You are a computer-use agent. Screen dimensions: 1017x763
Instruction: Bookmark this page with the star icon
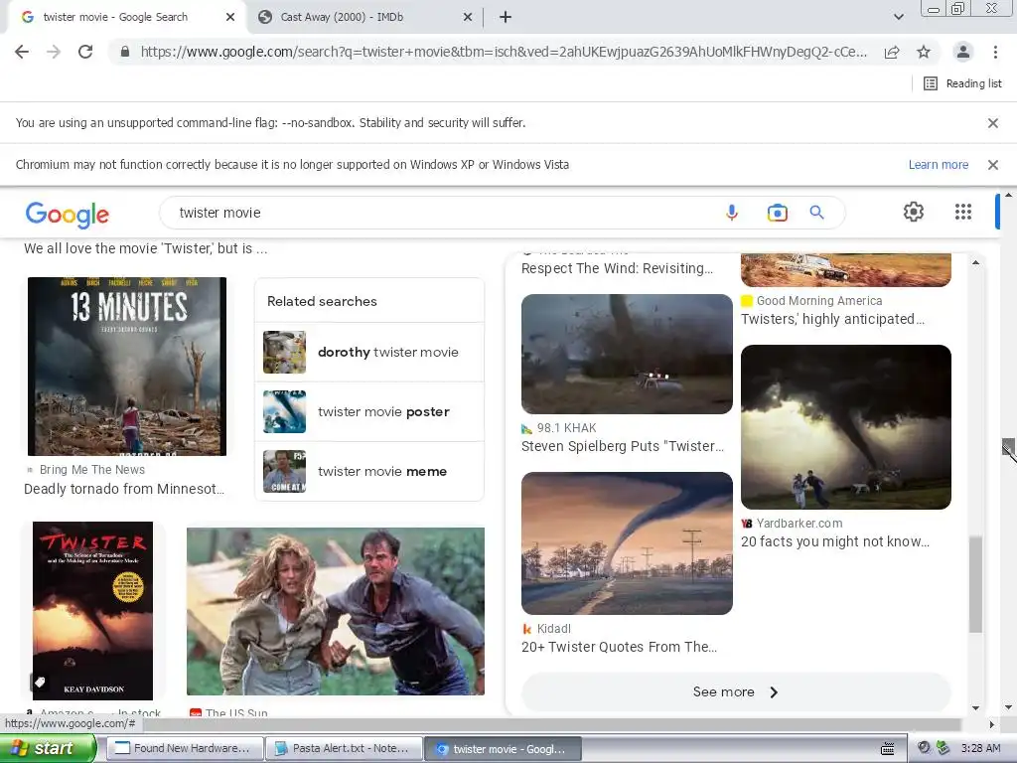(924, 52)
